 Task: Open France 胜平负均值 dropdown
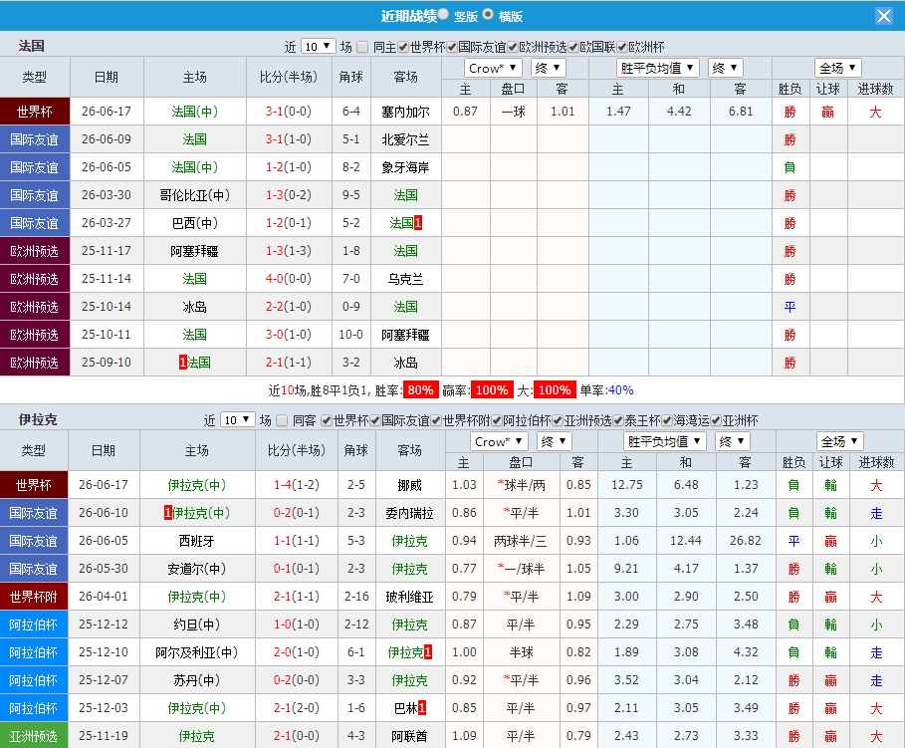coord(658,68)
